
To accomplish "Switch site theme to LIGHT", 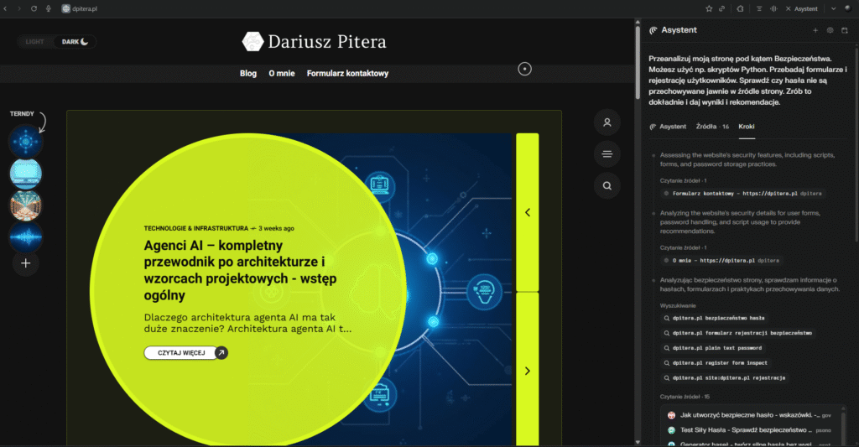I will (35, 41).
